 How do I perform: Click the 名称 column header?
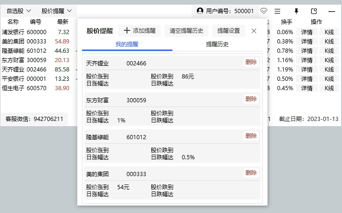(x=13, y=22)
